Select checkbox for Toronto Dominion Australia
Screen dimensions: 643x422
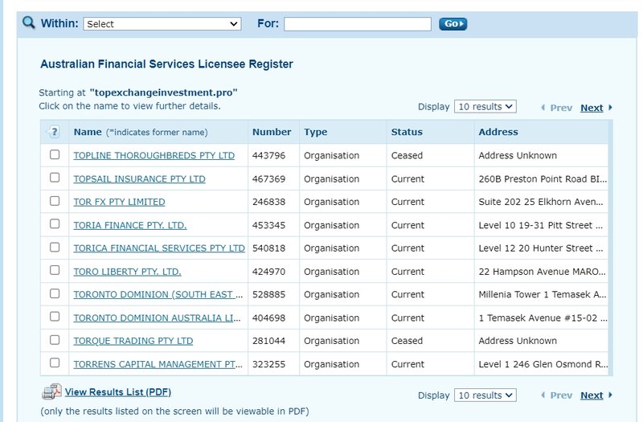(x=55, y=317)
